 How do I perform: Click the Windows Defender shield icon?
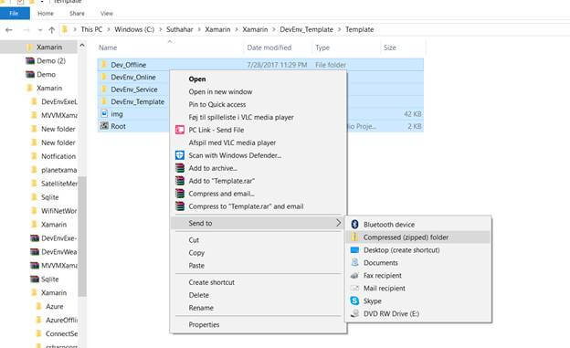tap(180, 155)
